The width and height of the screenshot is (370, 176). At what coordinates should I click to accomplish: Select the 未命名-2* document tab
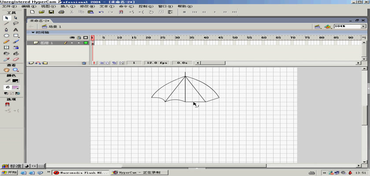pyautogui.click(x=39, y=21)
